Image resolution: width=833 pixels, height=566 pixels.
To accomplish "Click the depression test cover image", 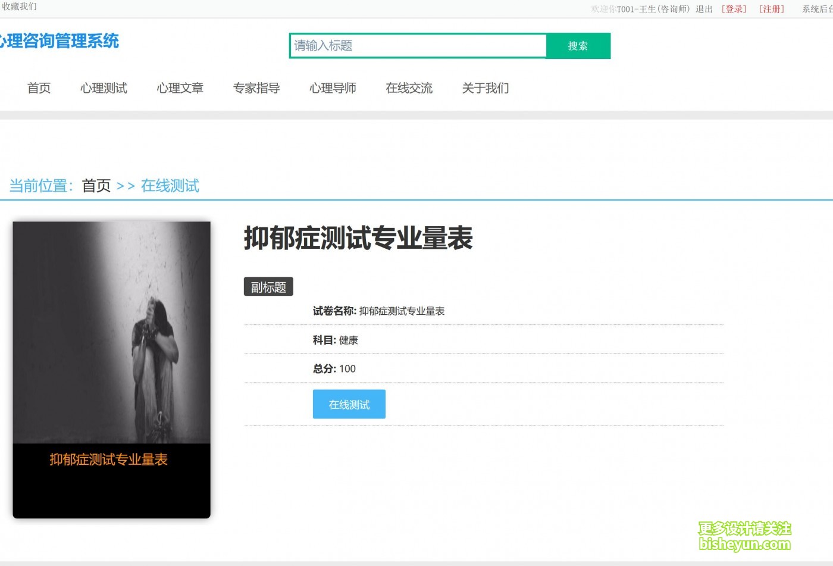I will pos(112,333).
